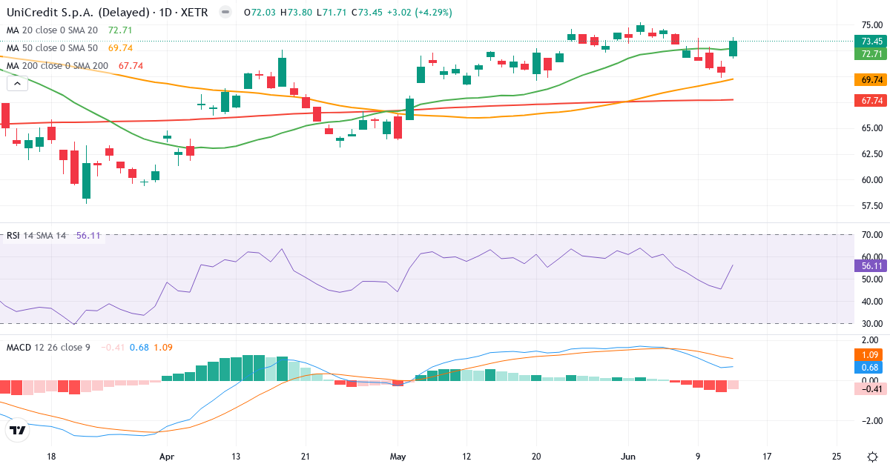Click the low value L71.71 in header
Image resolution: width=890 pixels, height=467 pixels.
point(331,13)
